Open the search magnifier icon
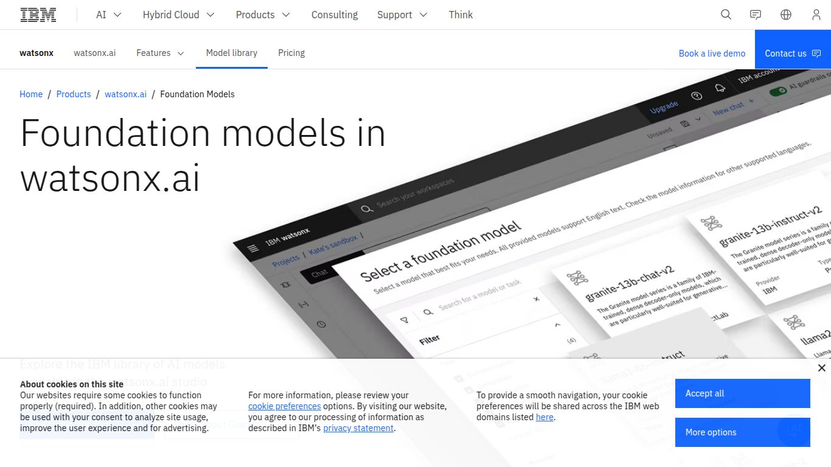 click(725, 14)
